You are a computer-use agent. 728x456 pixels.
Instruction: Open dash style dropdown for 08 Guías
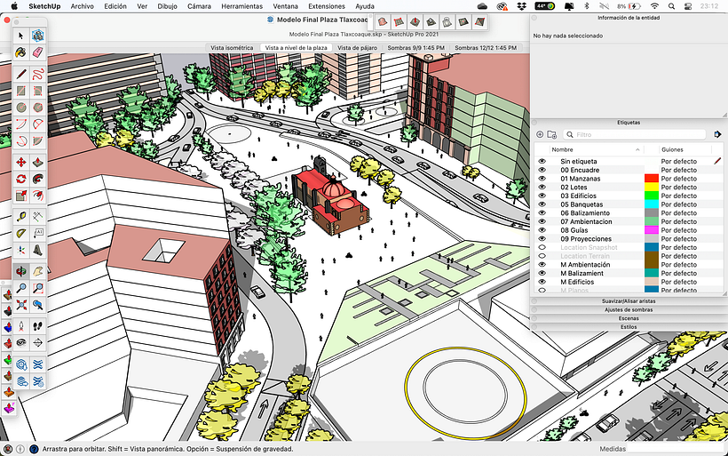click(679, 230)
